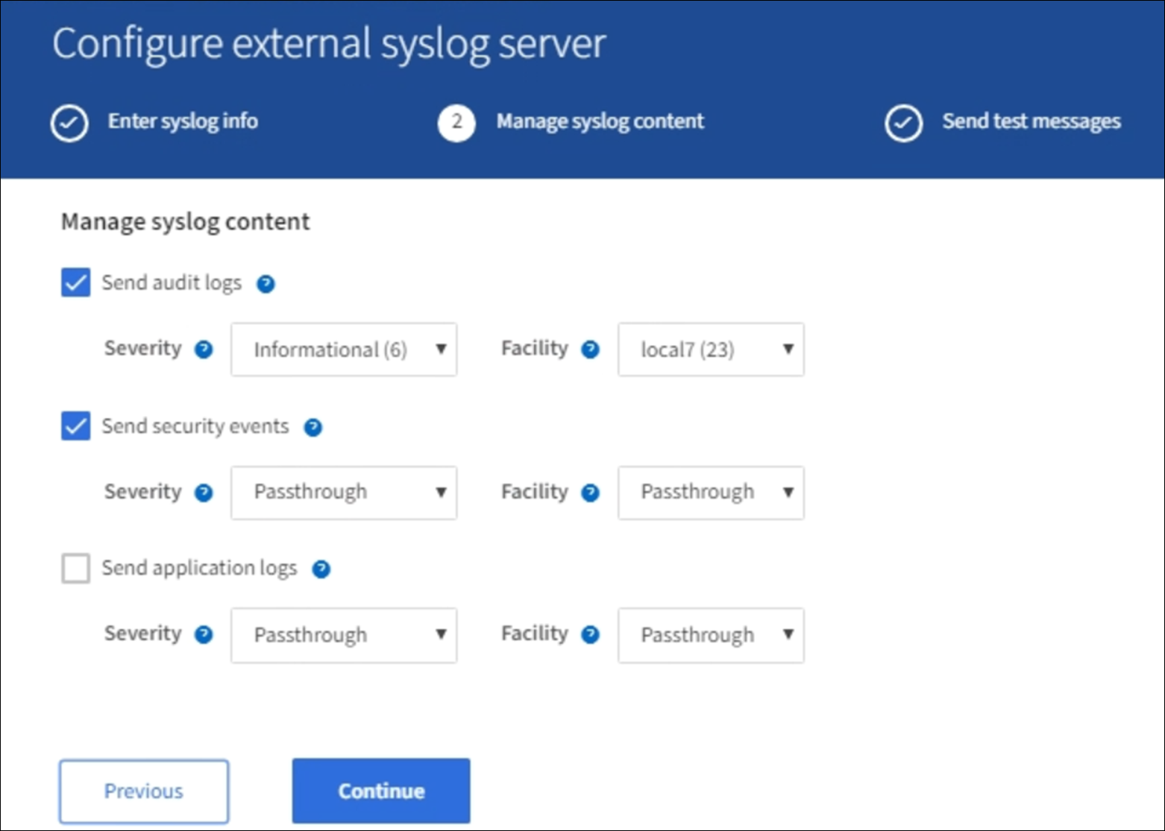Uncheck the Send audit logs checkbox
The height and width of the screenshot is (831, 1165).
pos(76,283)
